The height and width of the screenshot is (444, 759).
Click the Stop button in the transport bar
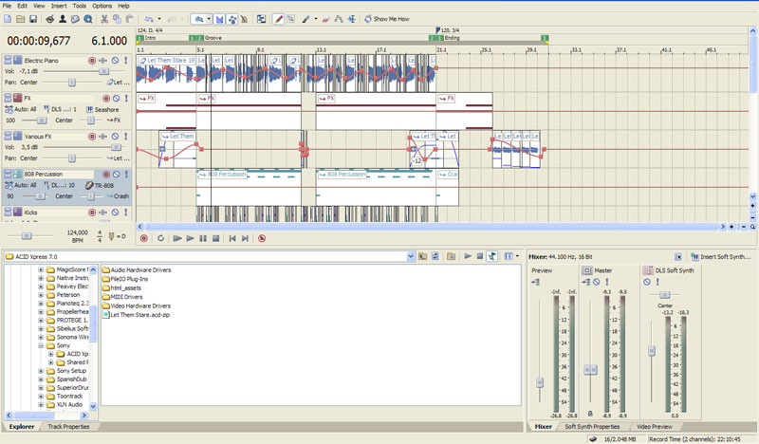(216, 238)
